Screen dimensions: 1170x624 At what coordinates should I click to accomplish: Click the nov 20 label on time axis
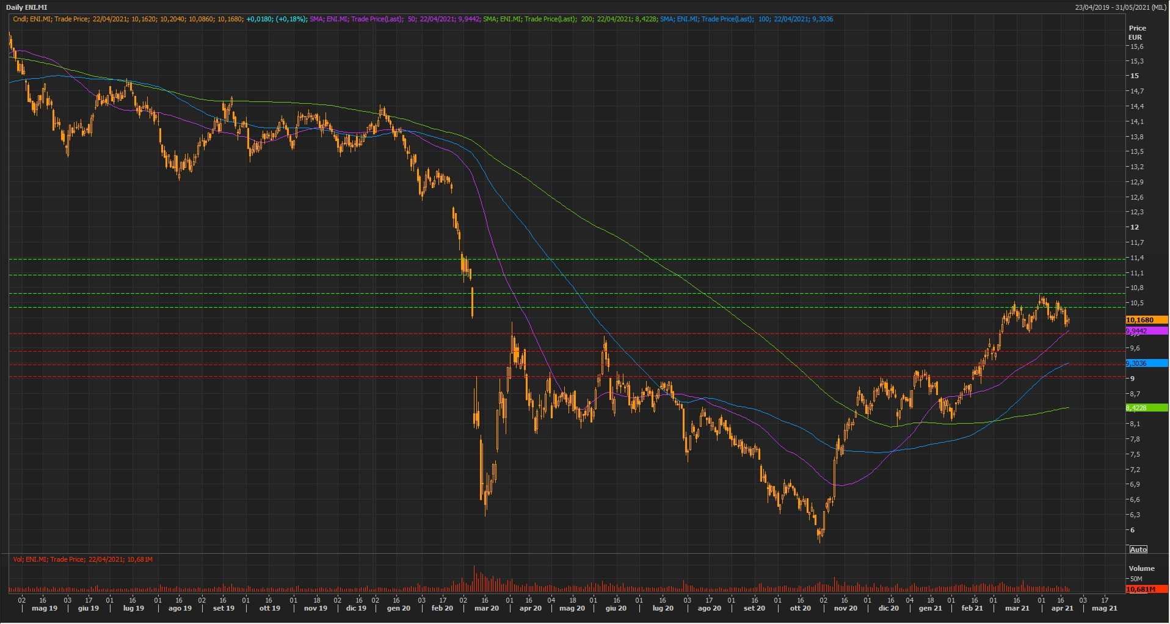846,608
